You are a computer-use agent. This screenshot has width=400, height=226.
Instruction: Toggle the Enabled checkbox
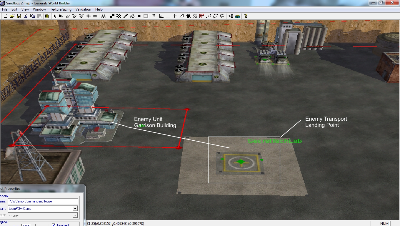pyautogui.click(x=54, y=225)
